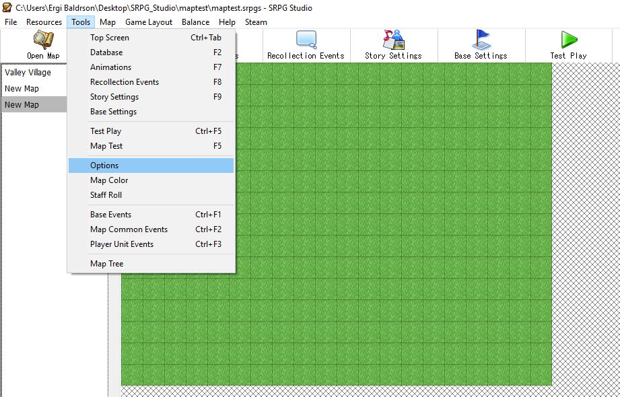
Task: Open Staff Roll from the Tools menu
Action: 106,194
